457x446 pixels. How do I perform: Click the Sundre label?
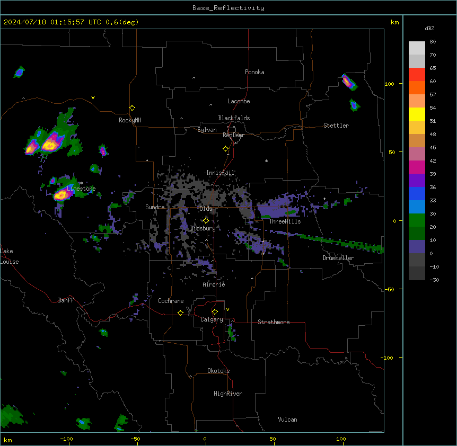click(x=155, y=207)
